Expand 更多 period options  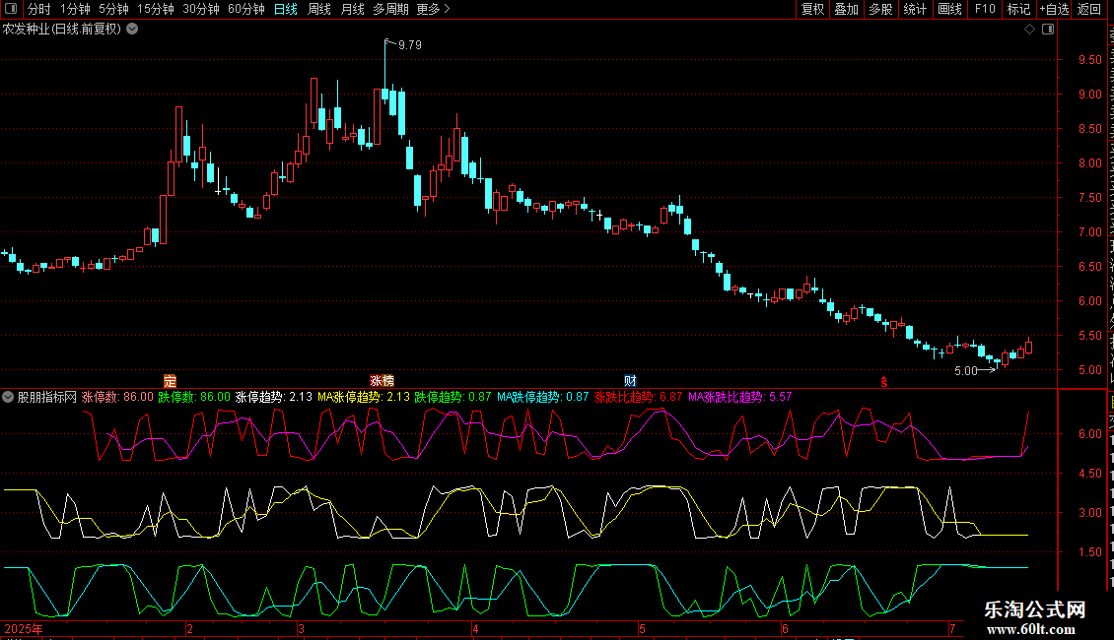434,9
